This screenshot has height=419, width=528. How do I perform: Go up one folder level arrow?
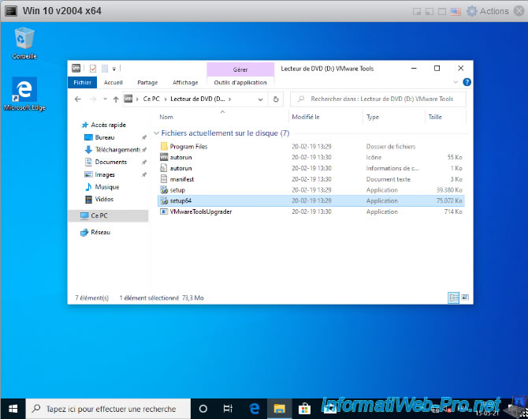click(x=116, y=99)
